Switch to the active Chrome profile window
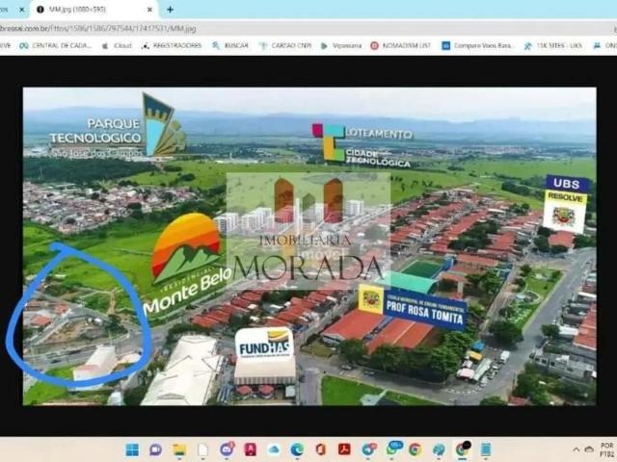 [x=463, y=449]
